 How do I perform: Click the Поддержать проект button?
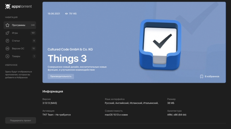tap(21, 121)
